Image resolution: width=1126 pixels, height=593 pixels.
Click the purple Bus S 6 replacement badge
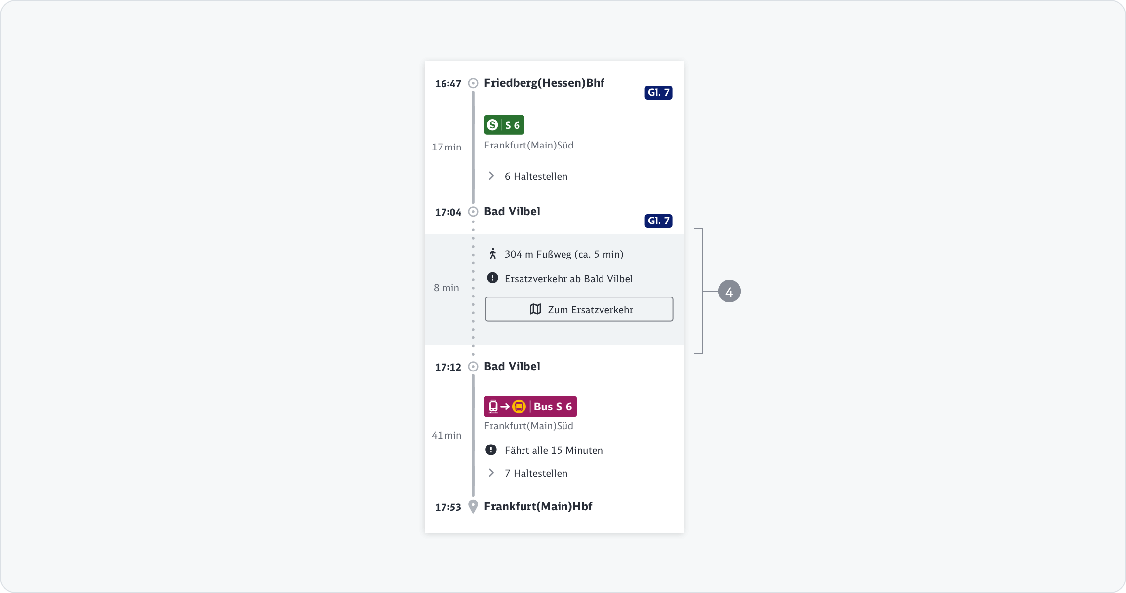pyautogui.click(x=530, y=407)
